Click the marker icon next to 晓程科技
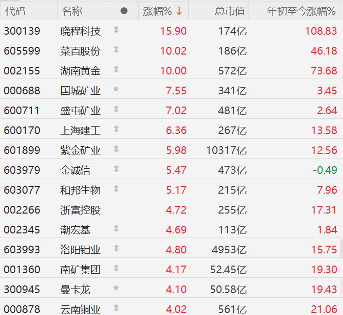 click(x=116, y=30)
